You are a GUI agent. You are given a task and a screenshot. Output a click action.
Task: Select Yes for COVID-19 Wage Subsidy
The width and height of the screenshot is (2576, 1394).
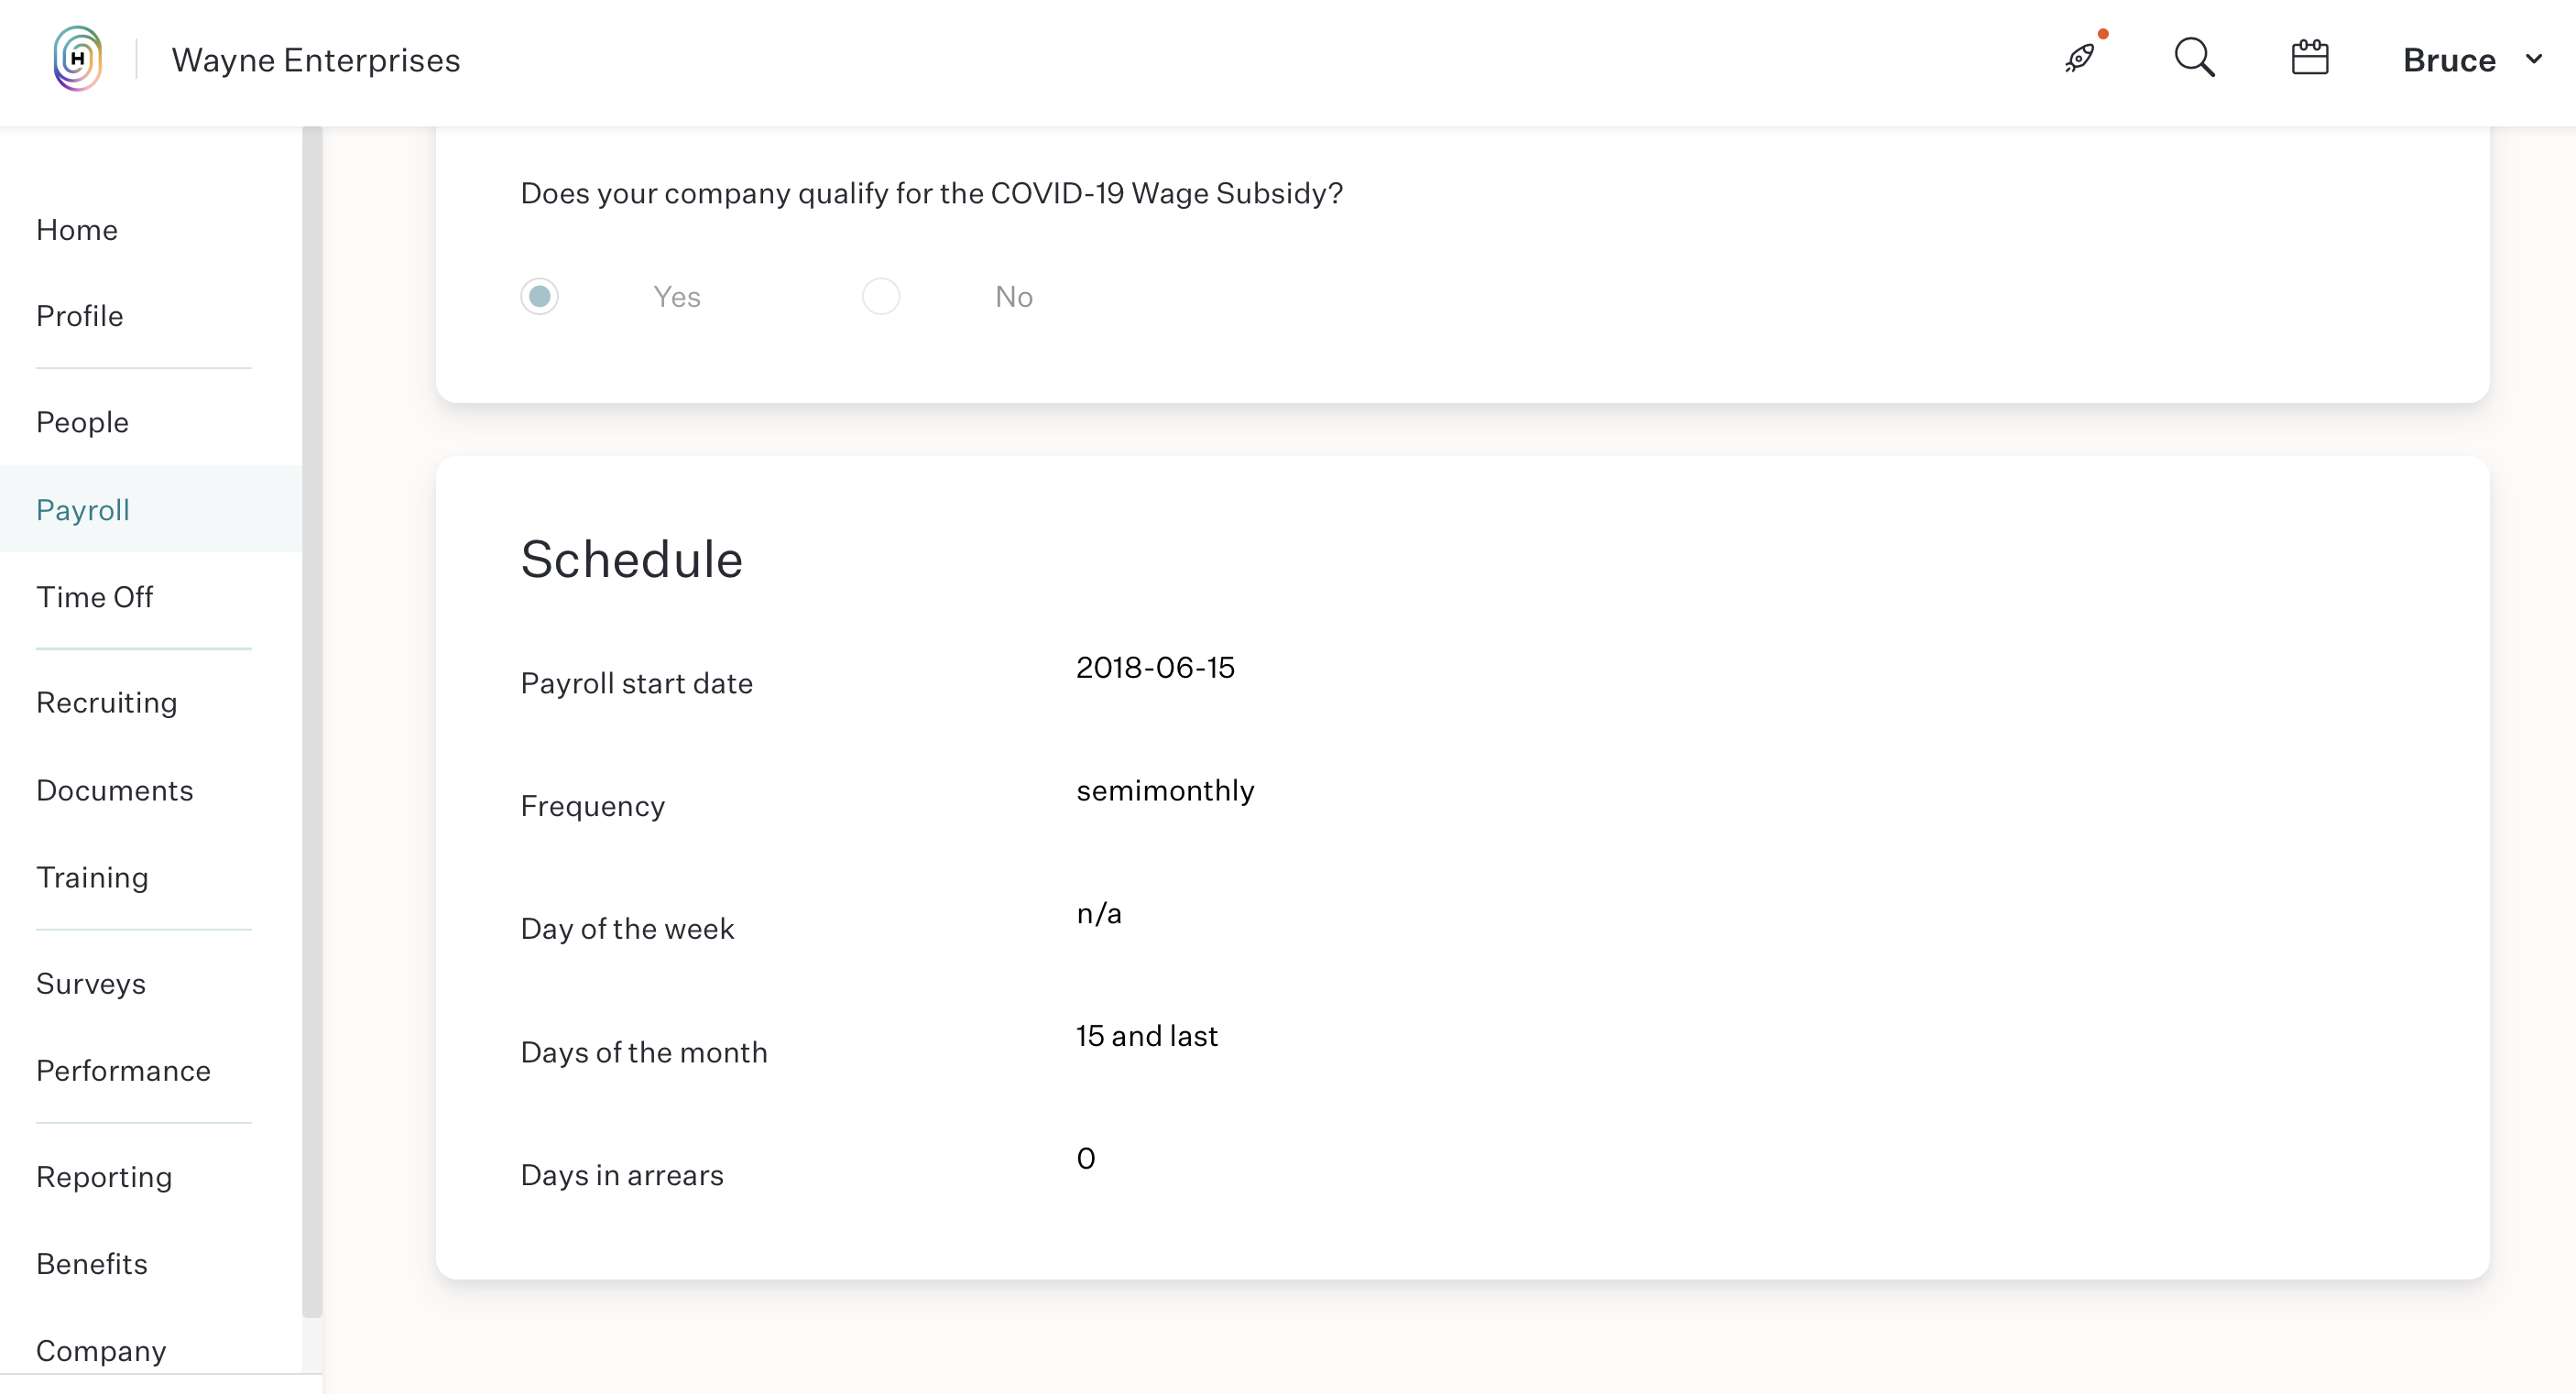[x=539, y=296]
